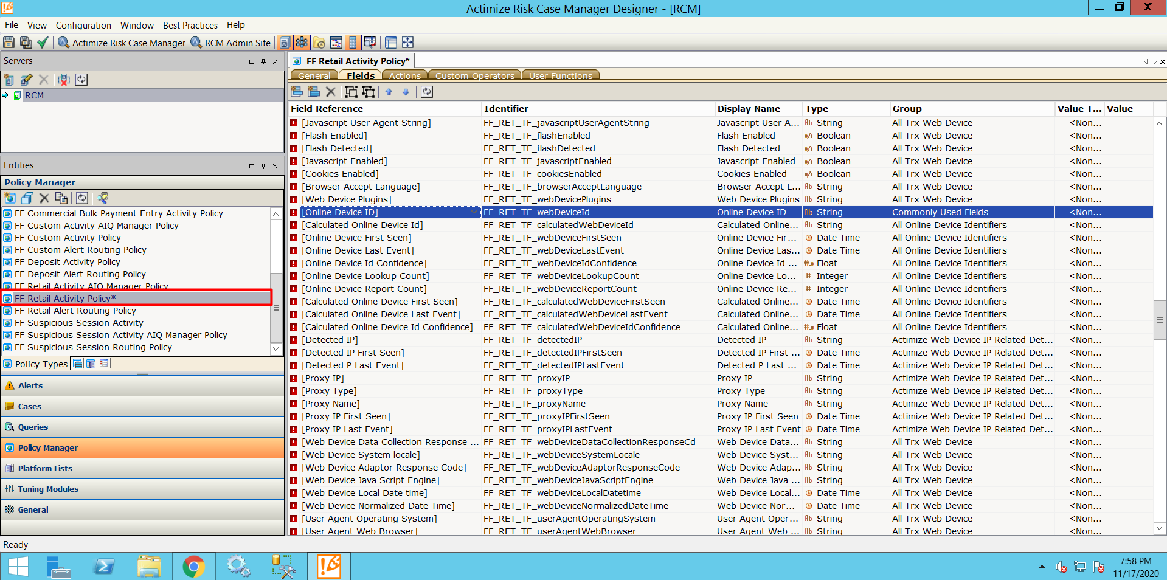The image size is (1167, 580).
Task: Click the green checkmark validate icon
Action: [43, 43]
